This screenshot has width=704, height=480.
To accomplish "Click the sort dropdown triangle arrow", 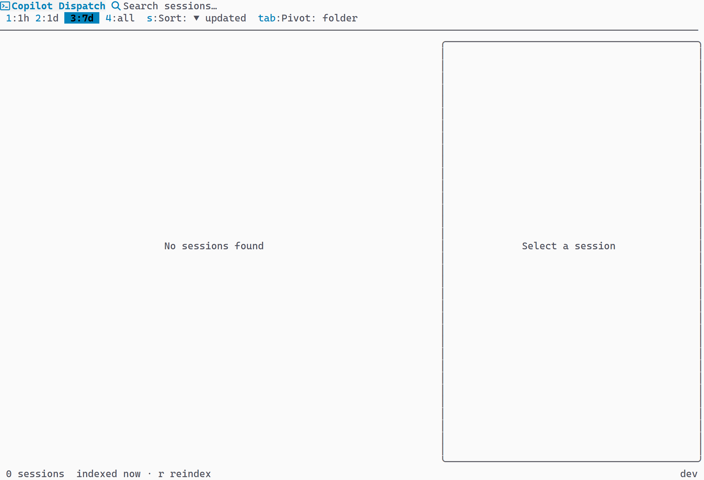I will (196, 18).
